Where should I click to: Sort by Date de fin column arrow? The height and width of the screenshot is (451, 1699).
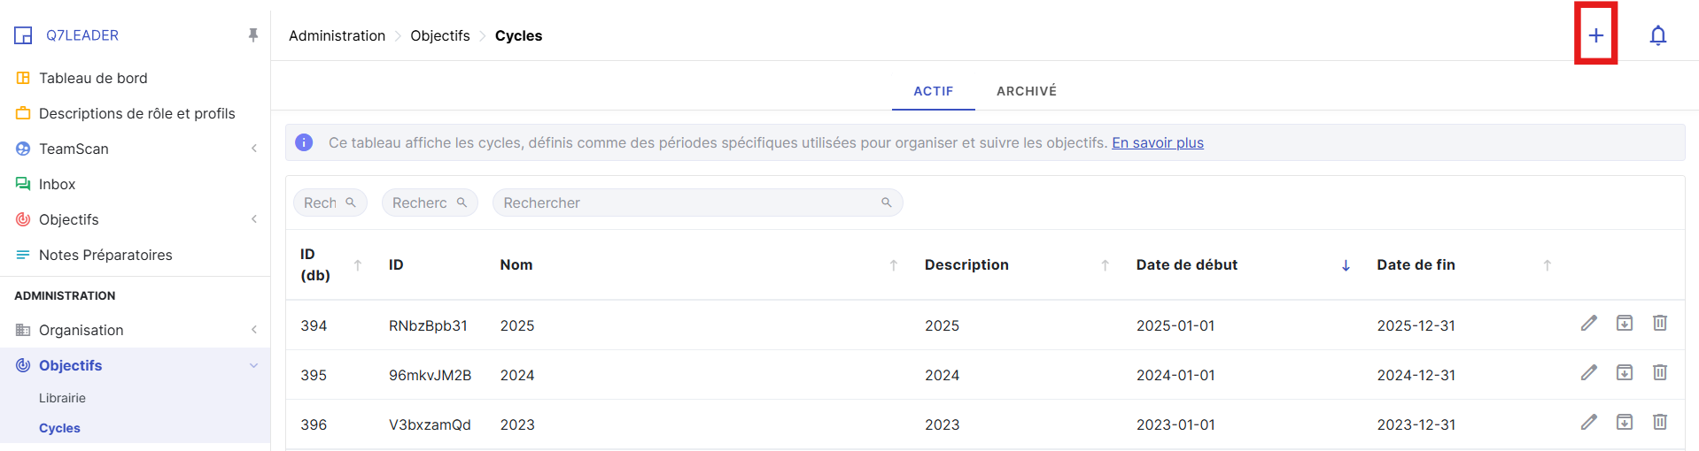tap(1547, 265)
